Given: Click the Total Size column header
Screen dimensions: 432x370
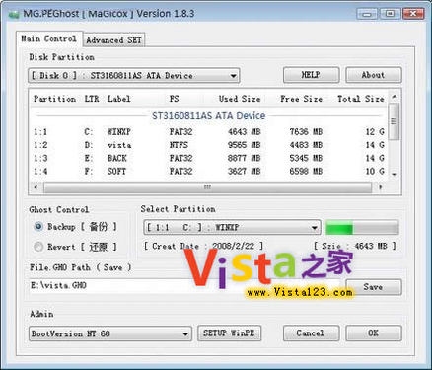Looking at the screenshot, I should pos(361,99).
